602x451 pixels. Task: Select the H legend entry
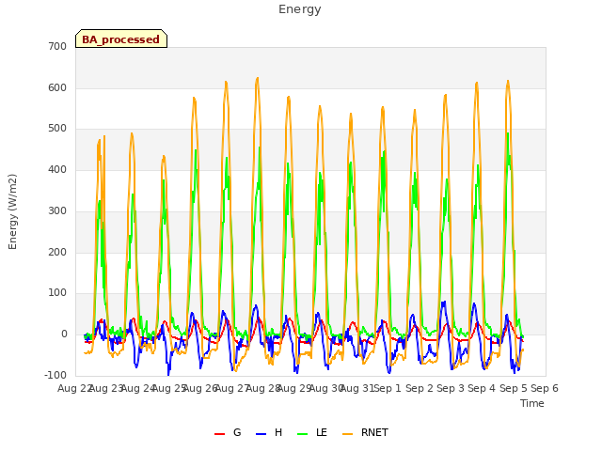(x=269, y=432)
